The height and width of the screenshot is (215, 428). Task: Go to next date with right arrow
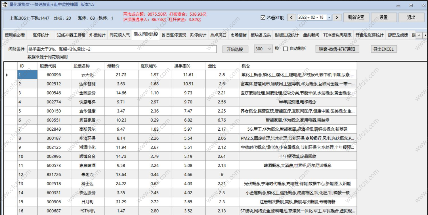(x=337, y=17)
